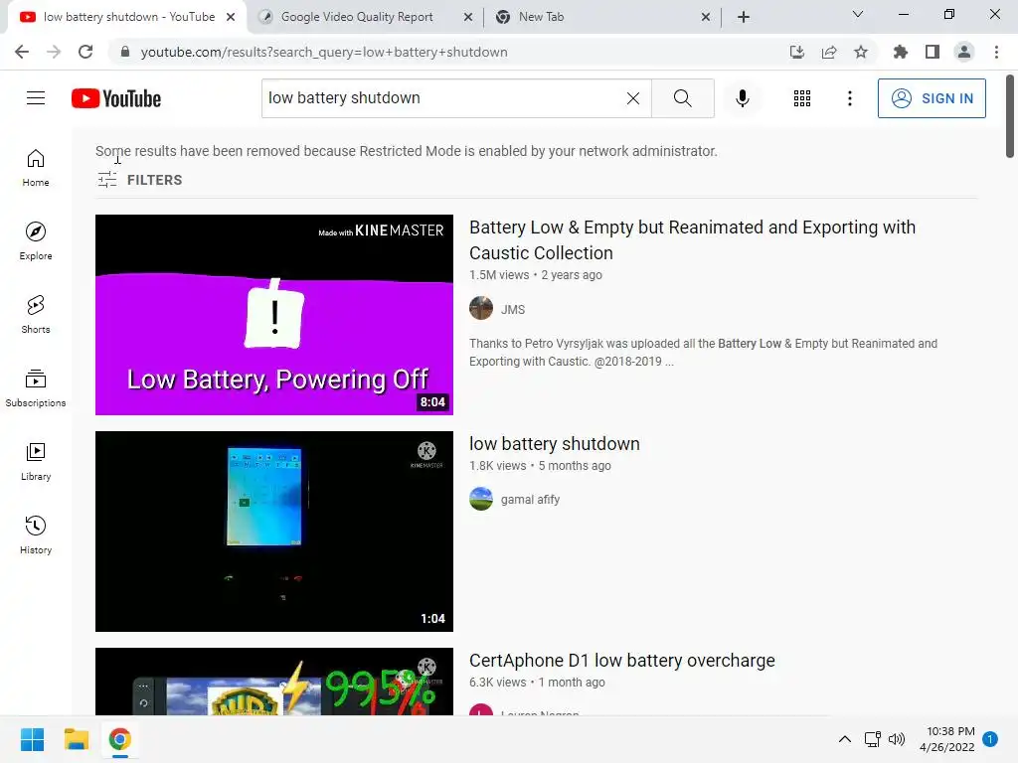Go back in the browser

[22, 52]
